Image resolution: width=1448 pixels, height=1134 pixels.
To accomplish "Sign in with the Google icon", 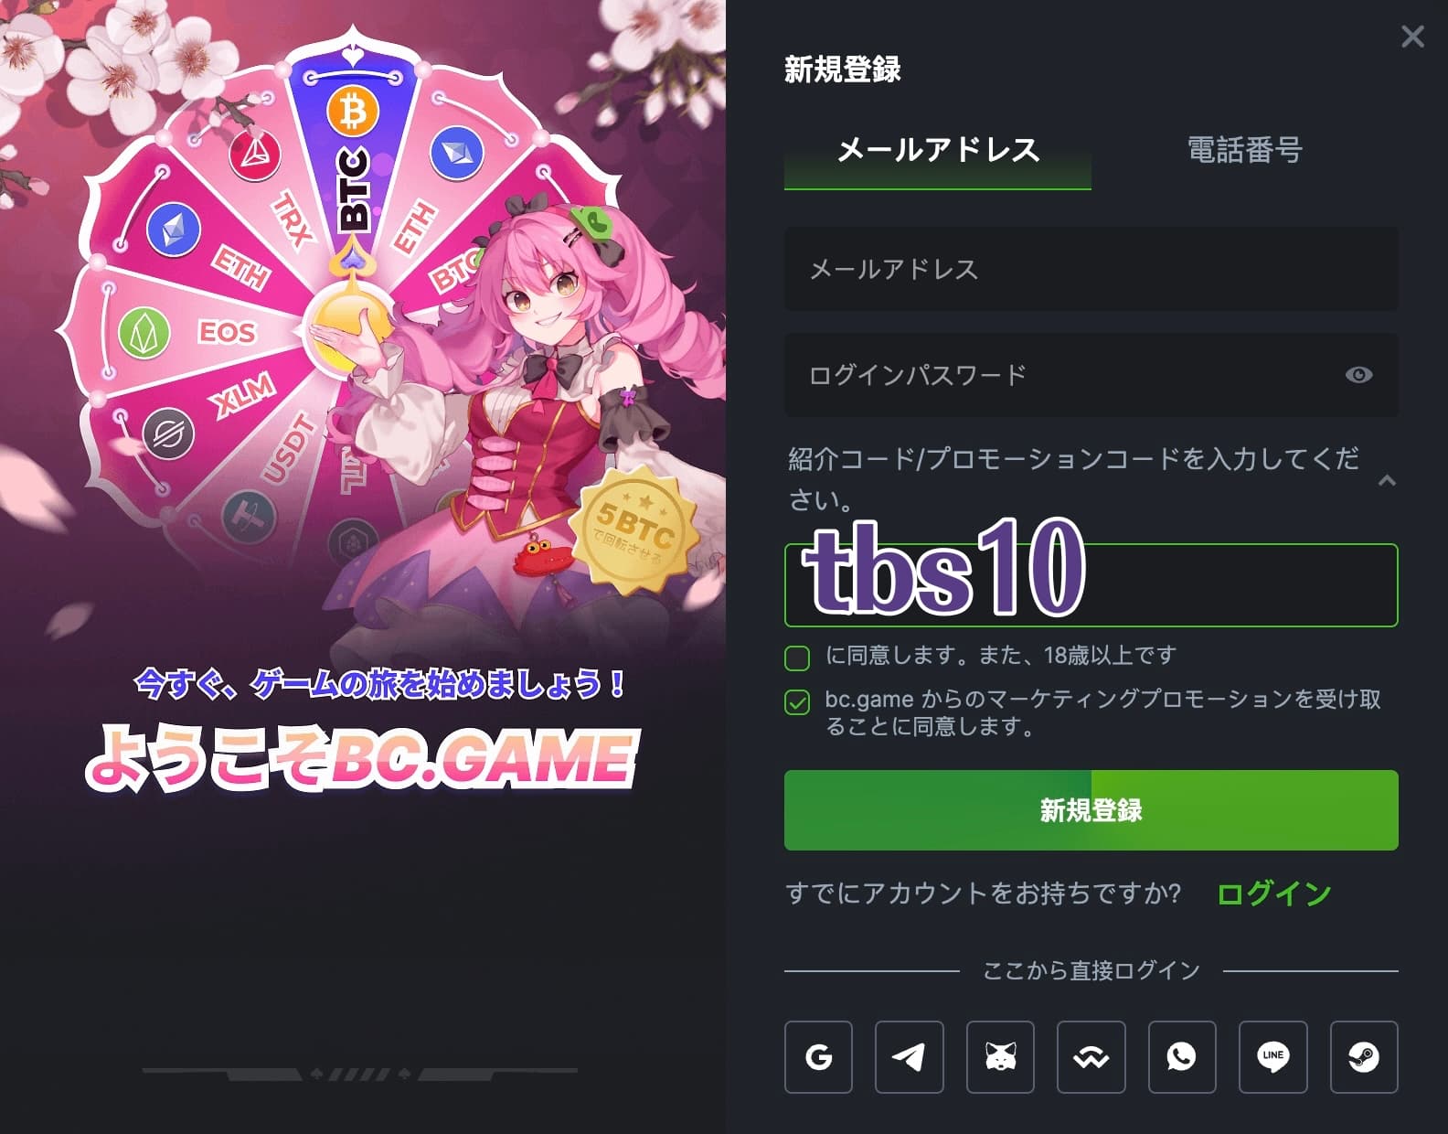I will click(818, 1057).
